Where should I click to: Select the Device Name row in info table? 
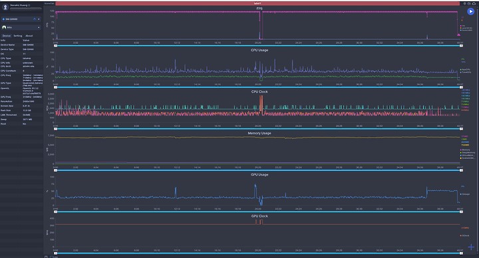point(21,45)
